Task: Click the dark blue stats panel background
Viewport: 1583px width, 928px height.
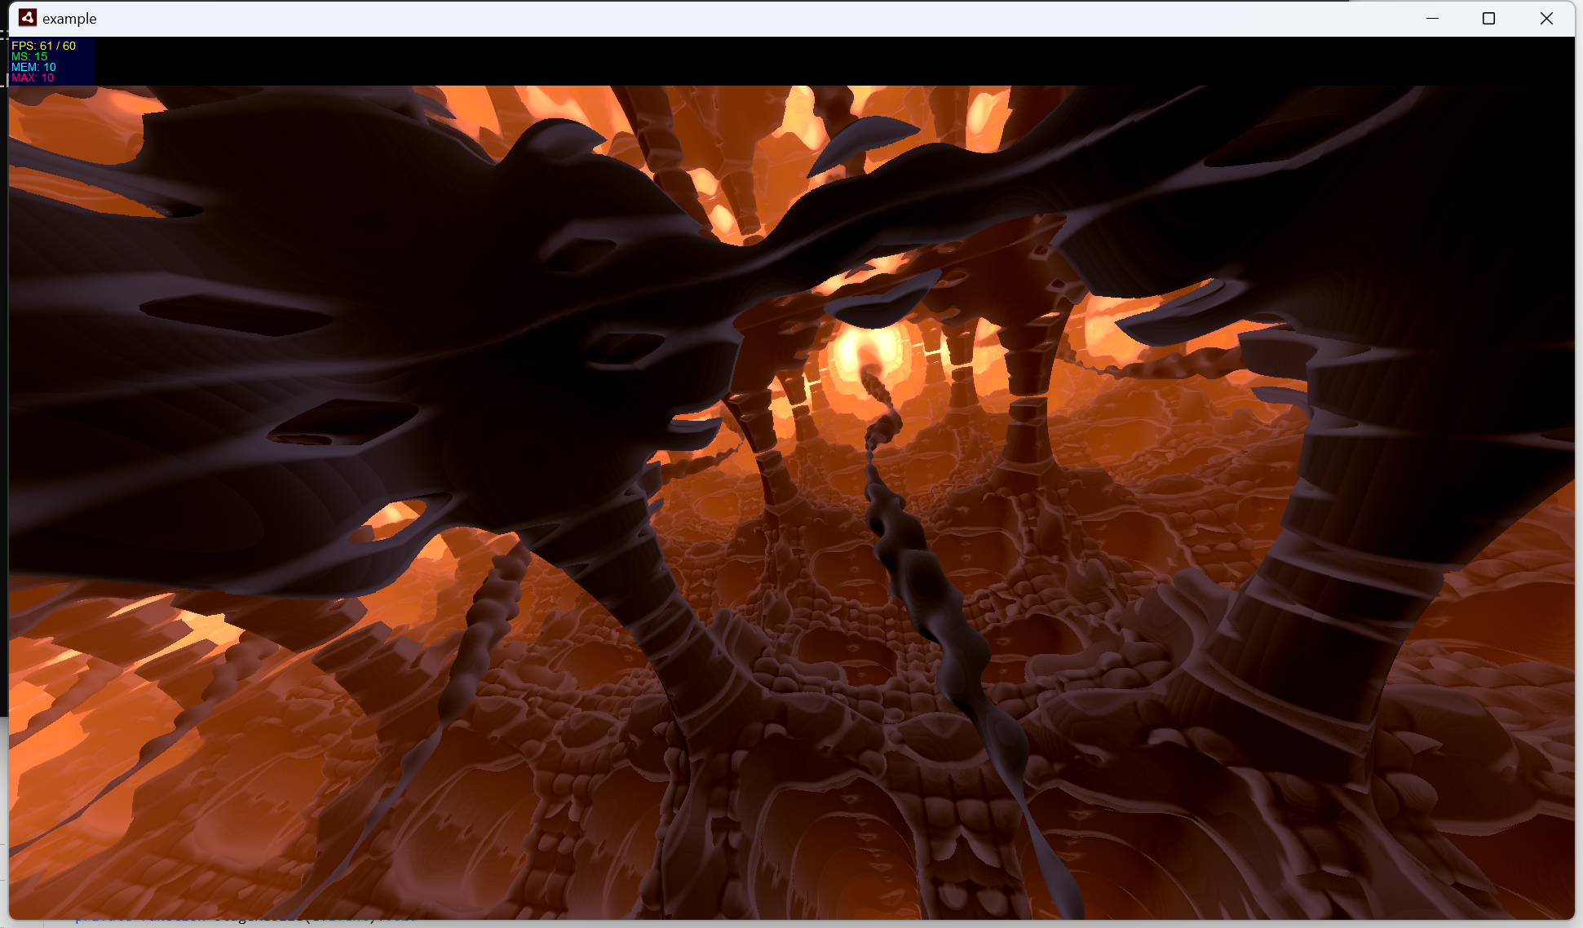Action: coord(82,65)
